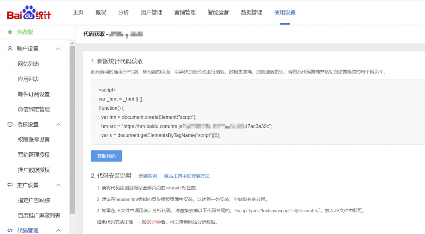Collapse the 代码管理 section chevron
This screenshot has width=425, height=234.
(59, 231)
